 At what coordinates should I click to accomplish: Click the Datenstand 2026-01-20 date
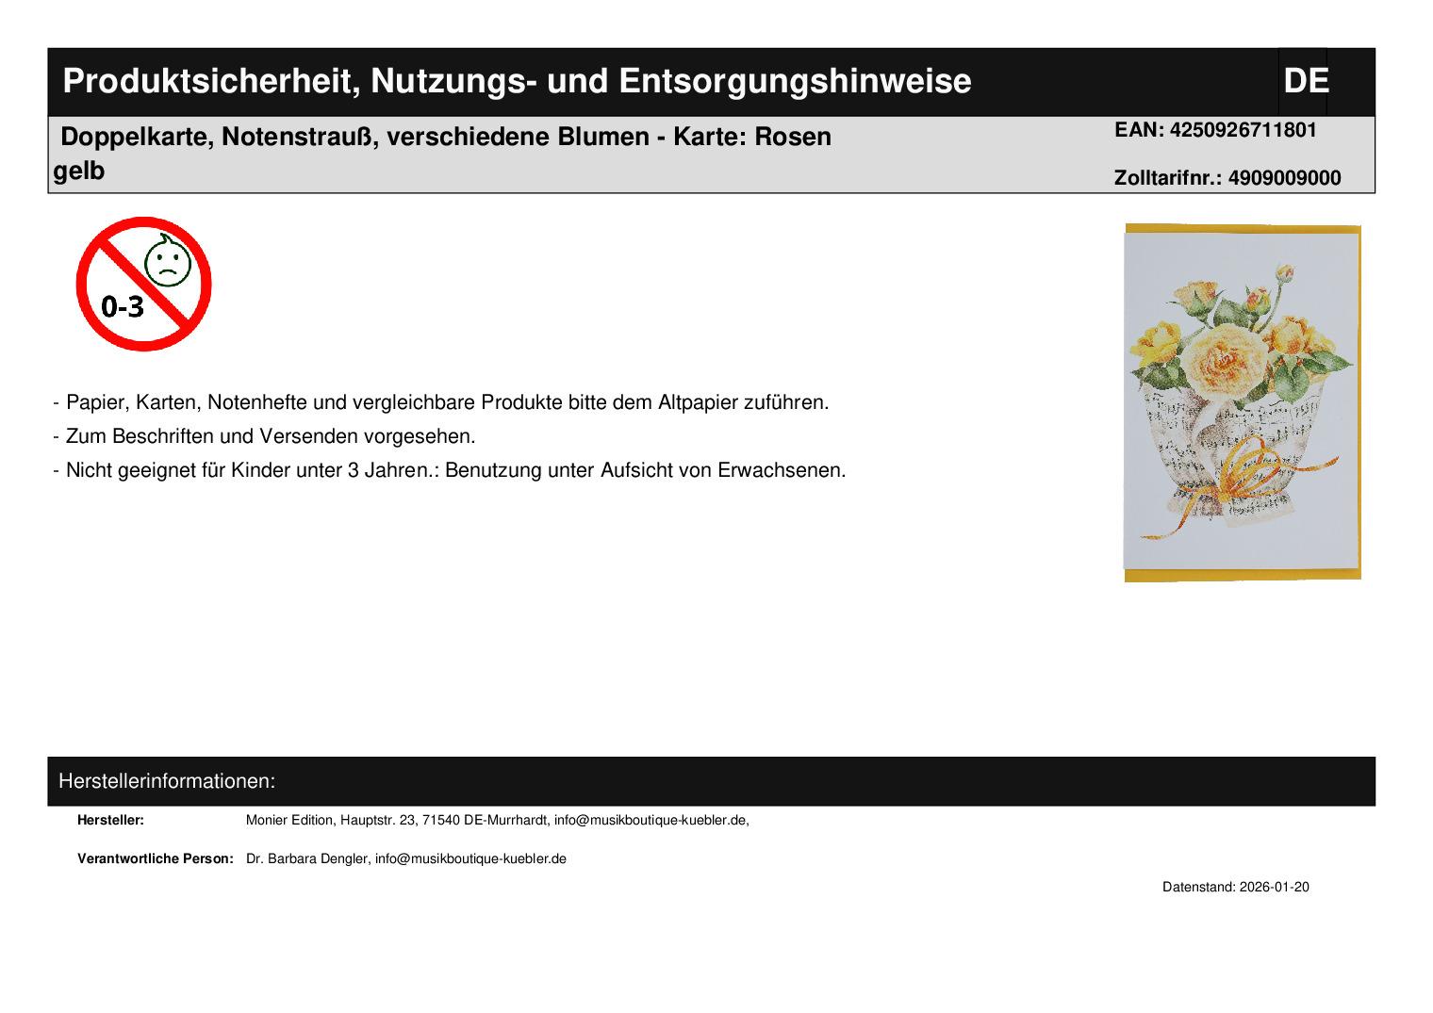[x=1235, y=887]
